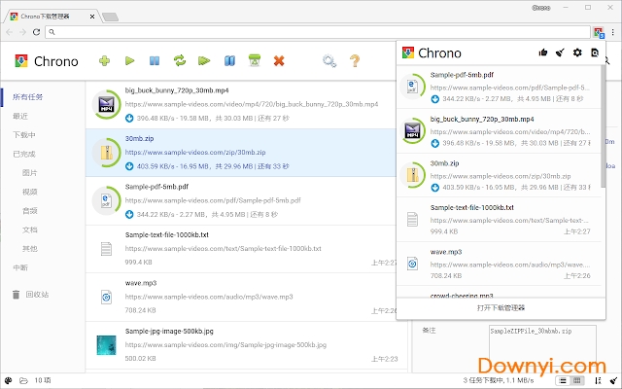Select the 下载中 sidebar filter
Screen dimensions: 622x389
24,135
